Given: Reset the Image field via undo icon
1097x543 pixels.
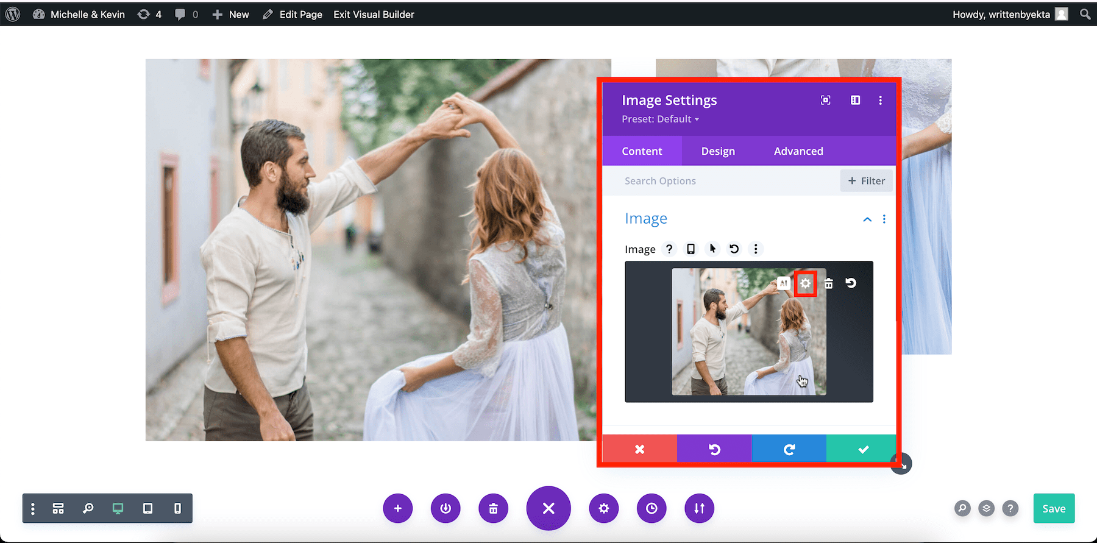Looking at the screenshot, I should tap(734, 249).
